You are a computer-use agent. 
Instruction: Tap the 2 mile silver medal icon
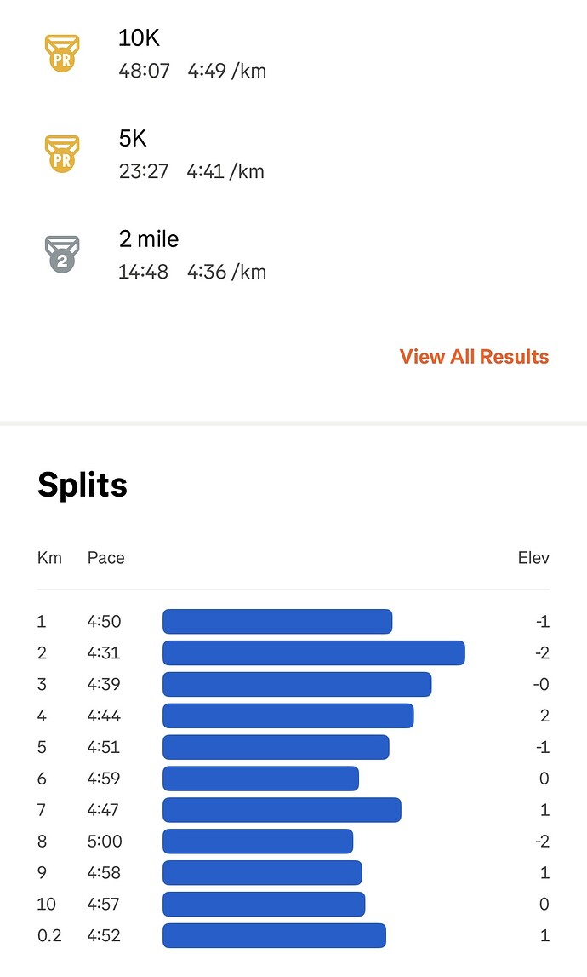[61, 254]
